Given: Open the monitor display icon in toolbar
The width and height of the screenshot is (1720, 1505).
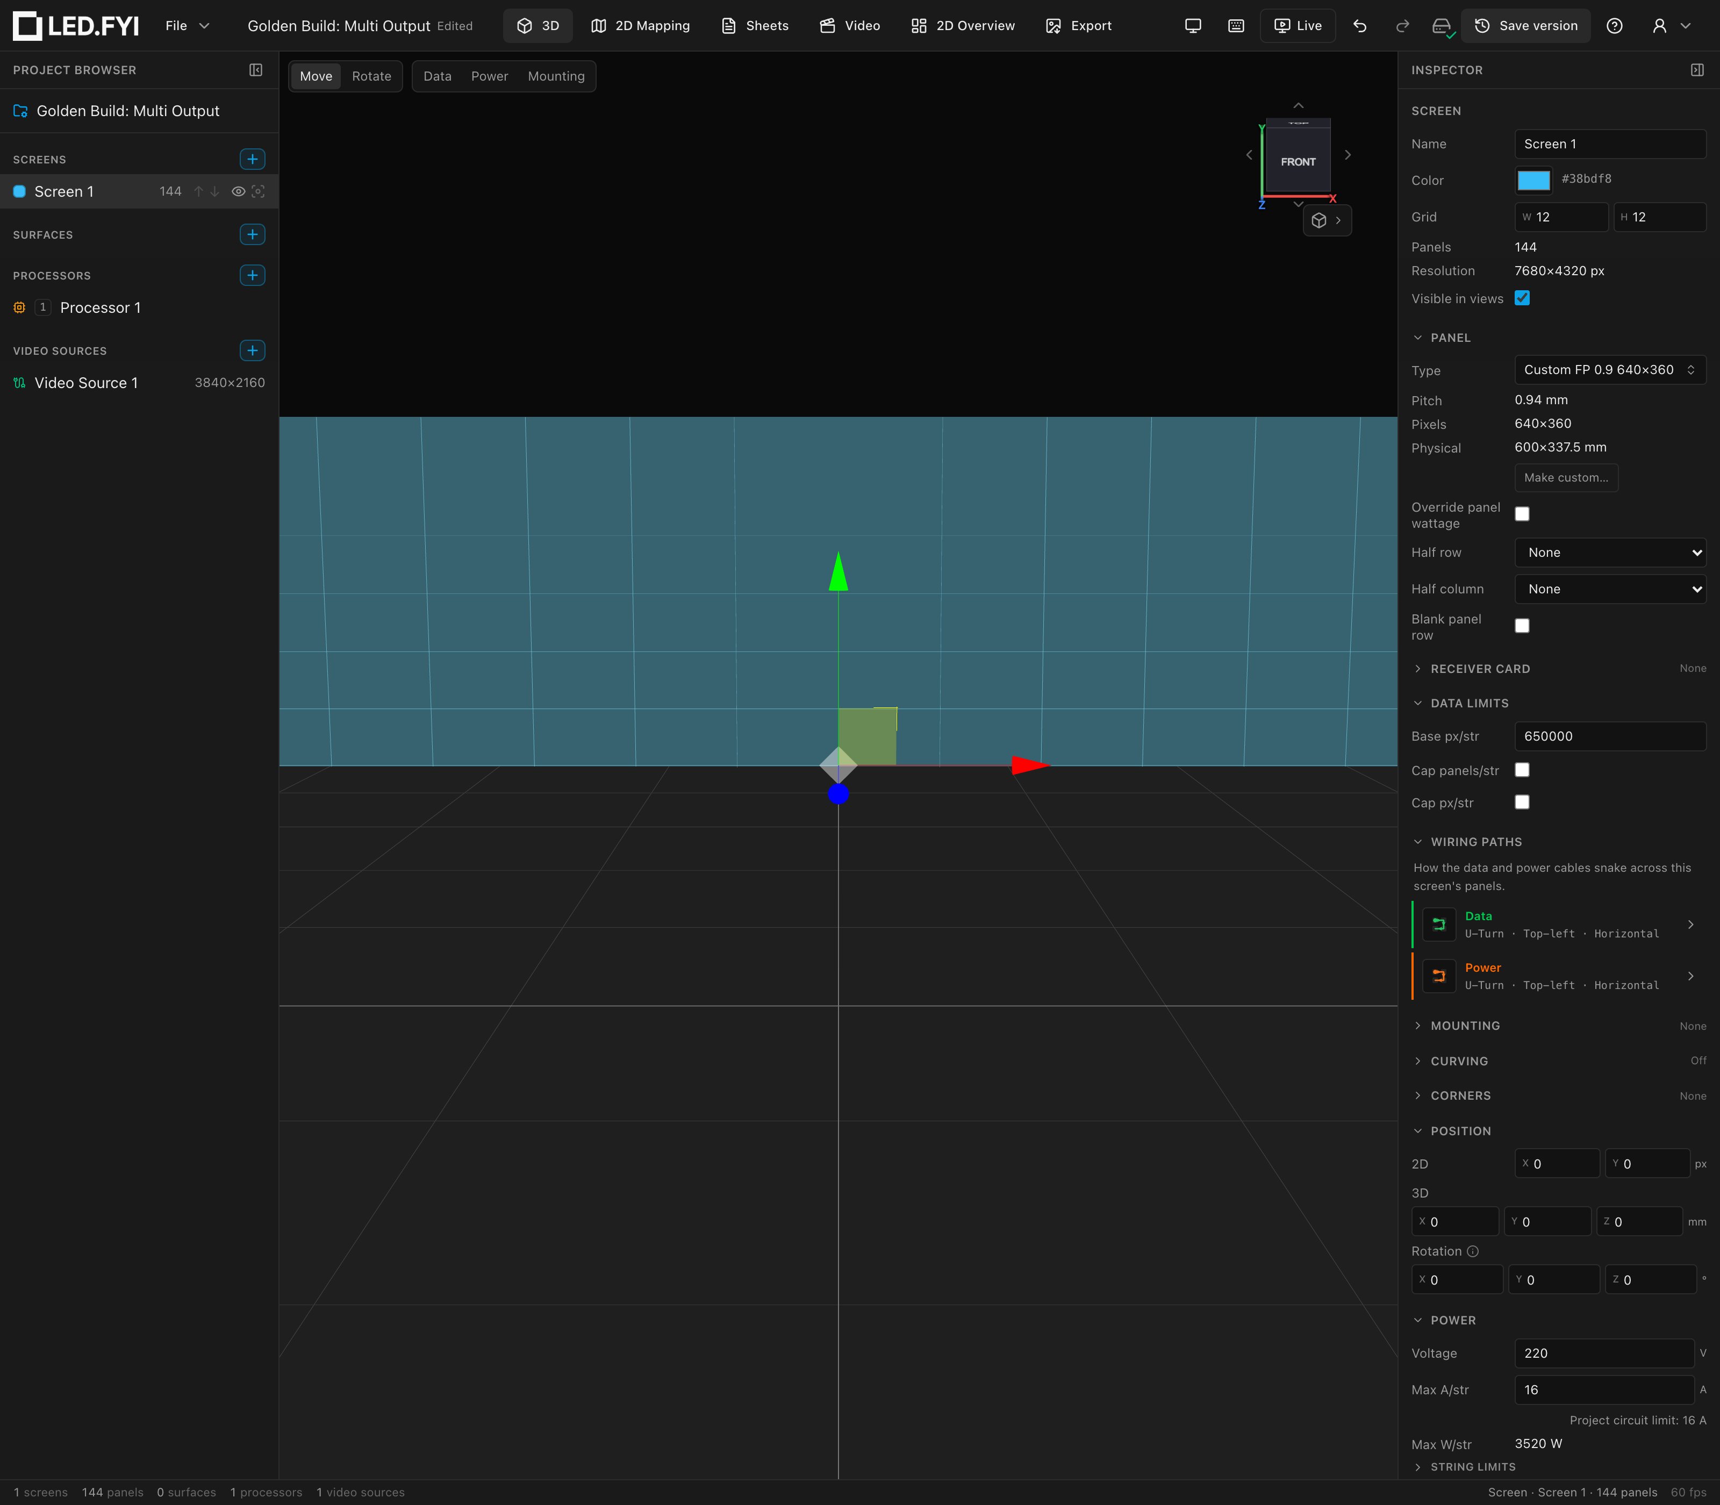Looking at the screenshot, I should (x=1193, y=26).
